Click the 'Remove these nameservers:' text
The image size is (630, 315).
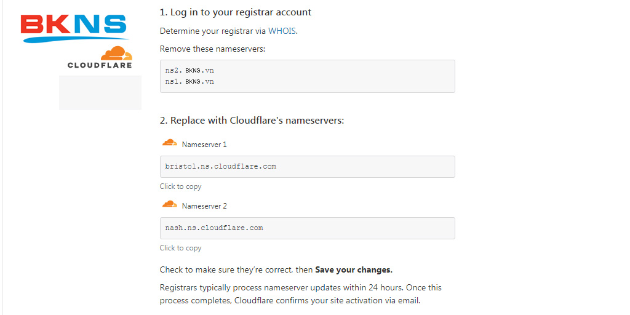click(212, 49)
